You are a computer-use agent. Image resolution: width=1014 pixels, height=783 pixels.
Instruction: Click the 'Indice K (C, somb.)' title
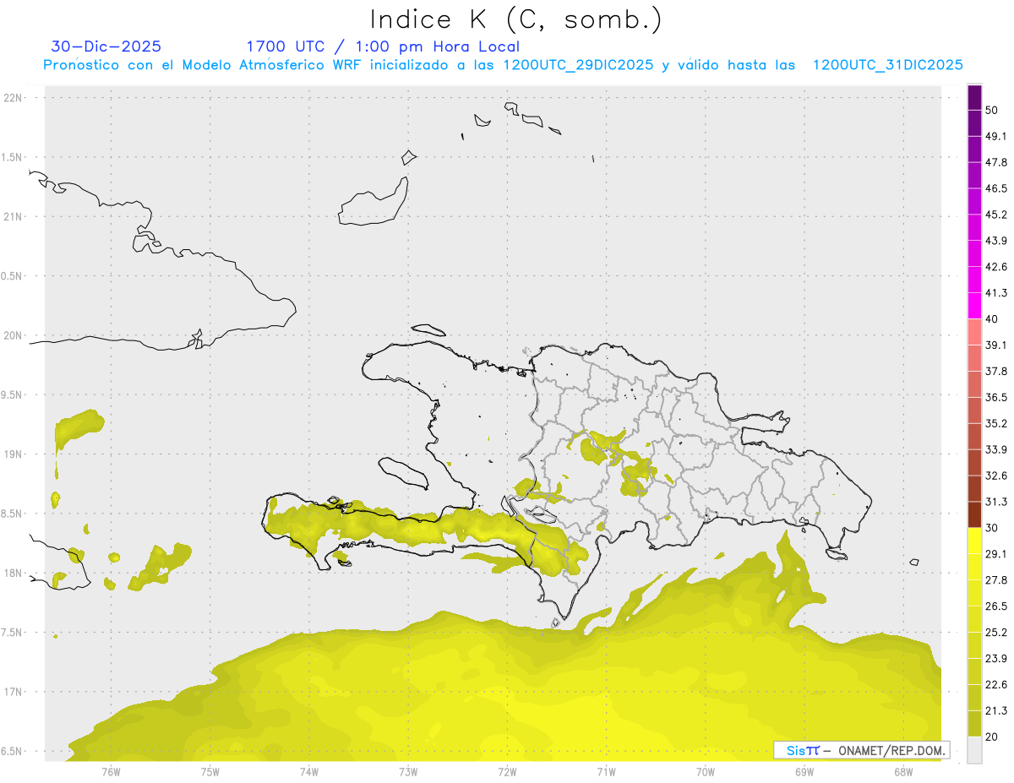click(515, 20)
